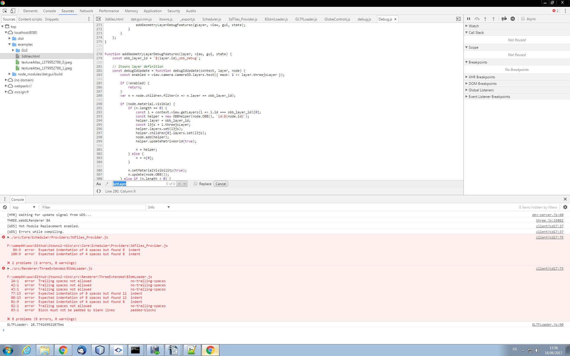Viewport: 570px width, 356px height.
Task: Step into next function call
Action: 485,19
